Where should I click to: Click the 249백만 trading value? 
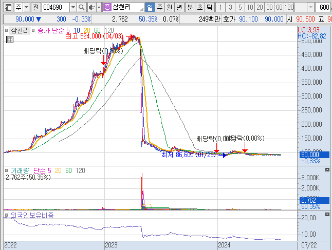210,19
